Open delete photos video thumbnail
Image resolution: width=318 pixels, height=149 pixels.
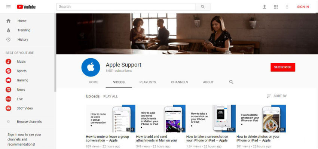coord(261,119)
